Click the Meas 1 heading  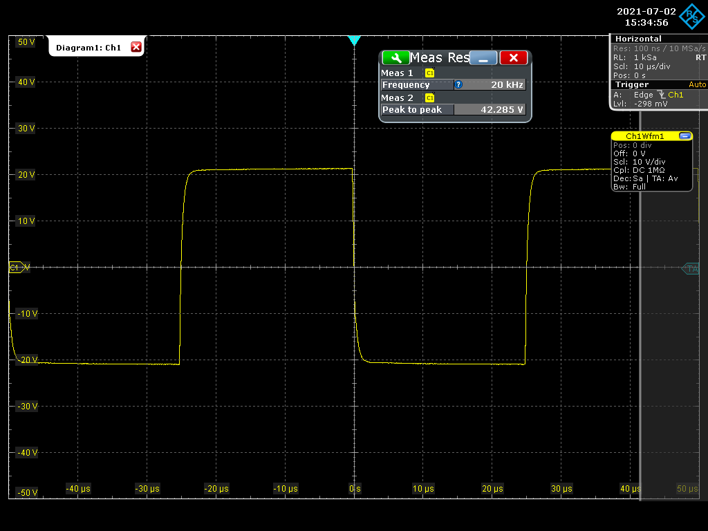click(397, 73)
